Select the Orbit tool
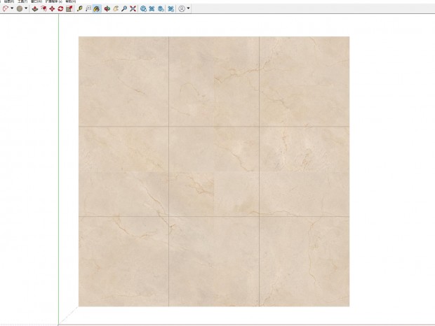This screenshot has height=326, width=435. (x=107, y=9)
